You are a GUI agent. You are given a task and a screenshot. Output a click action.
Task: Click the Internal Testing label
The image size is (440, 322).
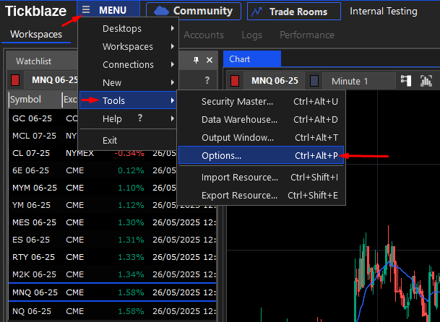(x=384, y=12)
